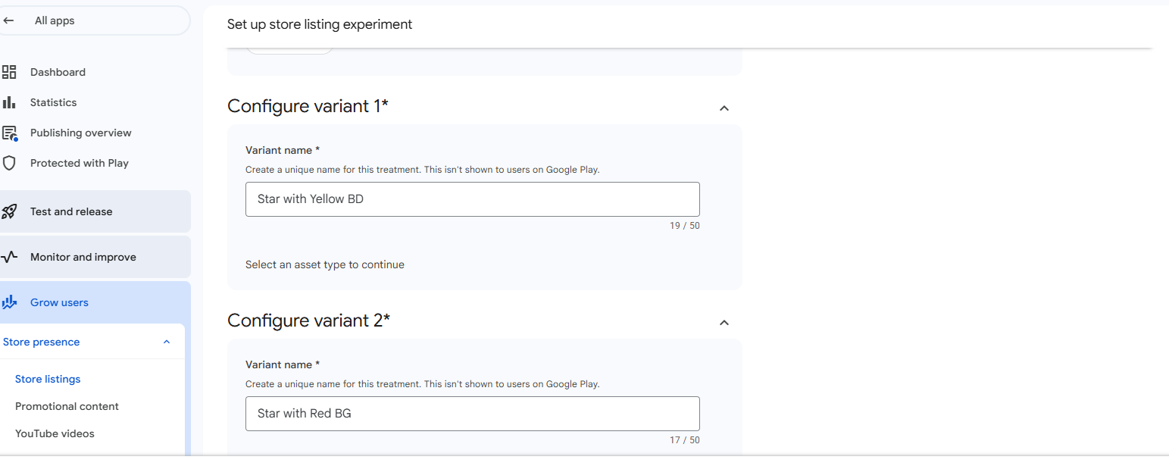
Task: Select the All apps button
Action: tap(95, 20)
